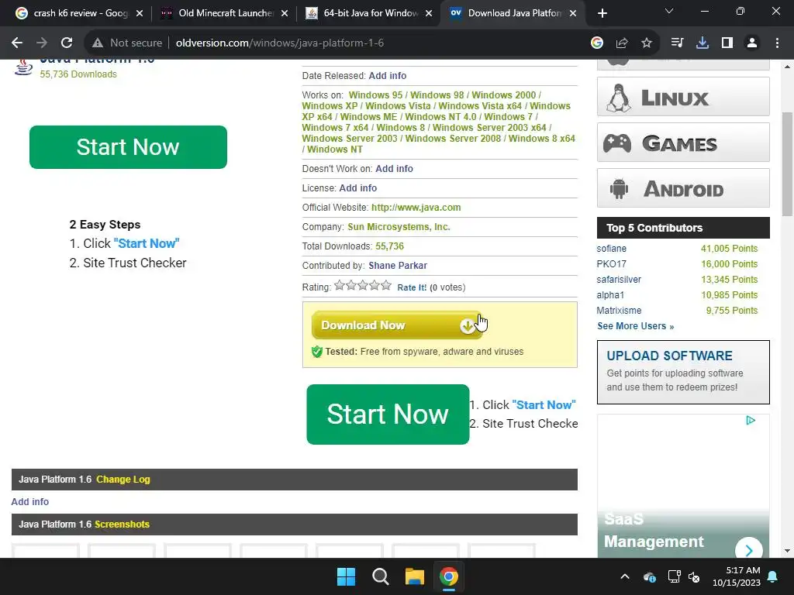Show hidden tray icons chevron
This screenshot has width=794, height=595.
point(625,576)
